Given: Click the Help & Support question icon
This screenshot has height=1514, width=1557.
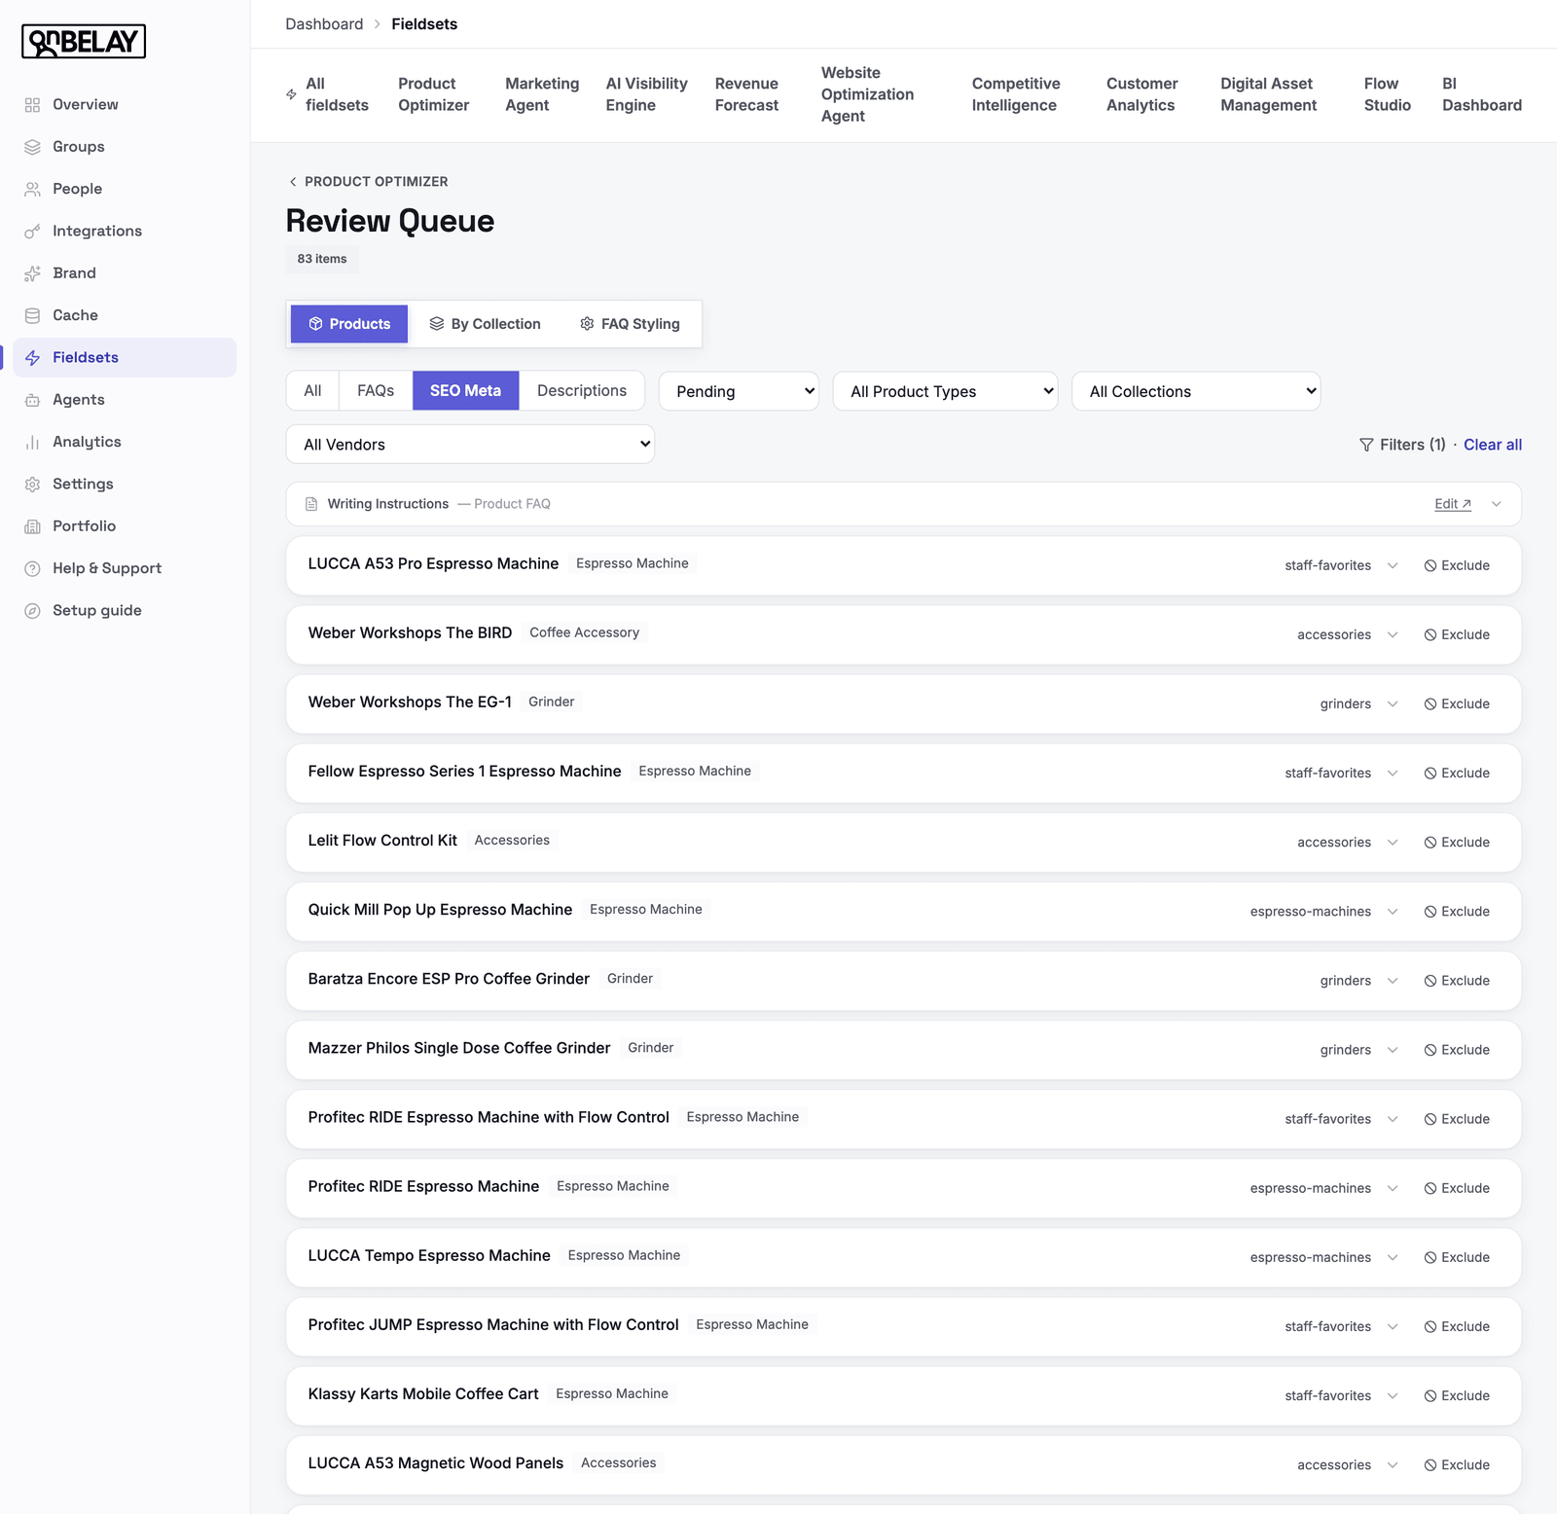Looking at the screenshot, I should tap(32, 568).
